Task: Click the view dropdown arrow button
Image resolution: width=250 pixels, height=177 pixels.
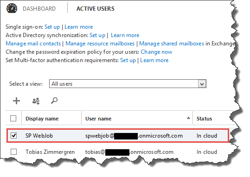Action: point(202,84)
